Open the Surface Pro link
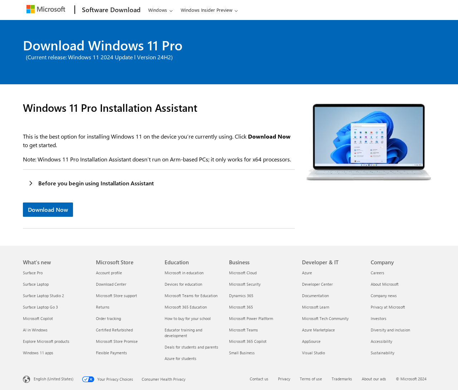458x390 pixels. [33, 273]
